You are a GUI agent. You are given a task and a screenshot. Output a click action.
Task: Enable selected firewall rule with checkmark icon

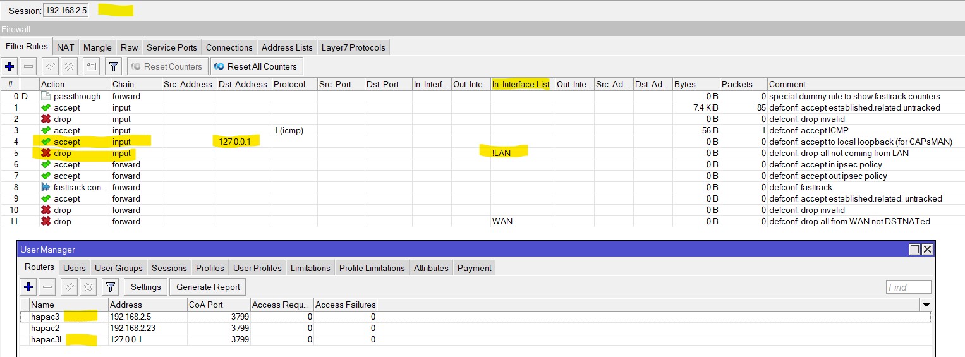point(50,66)
